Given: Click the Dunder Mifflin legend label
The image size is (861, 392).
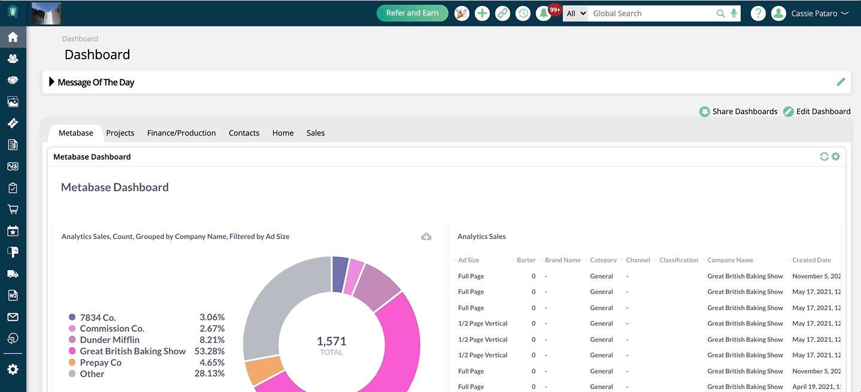Looking at the screenshot, I should 110,340.
